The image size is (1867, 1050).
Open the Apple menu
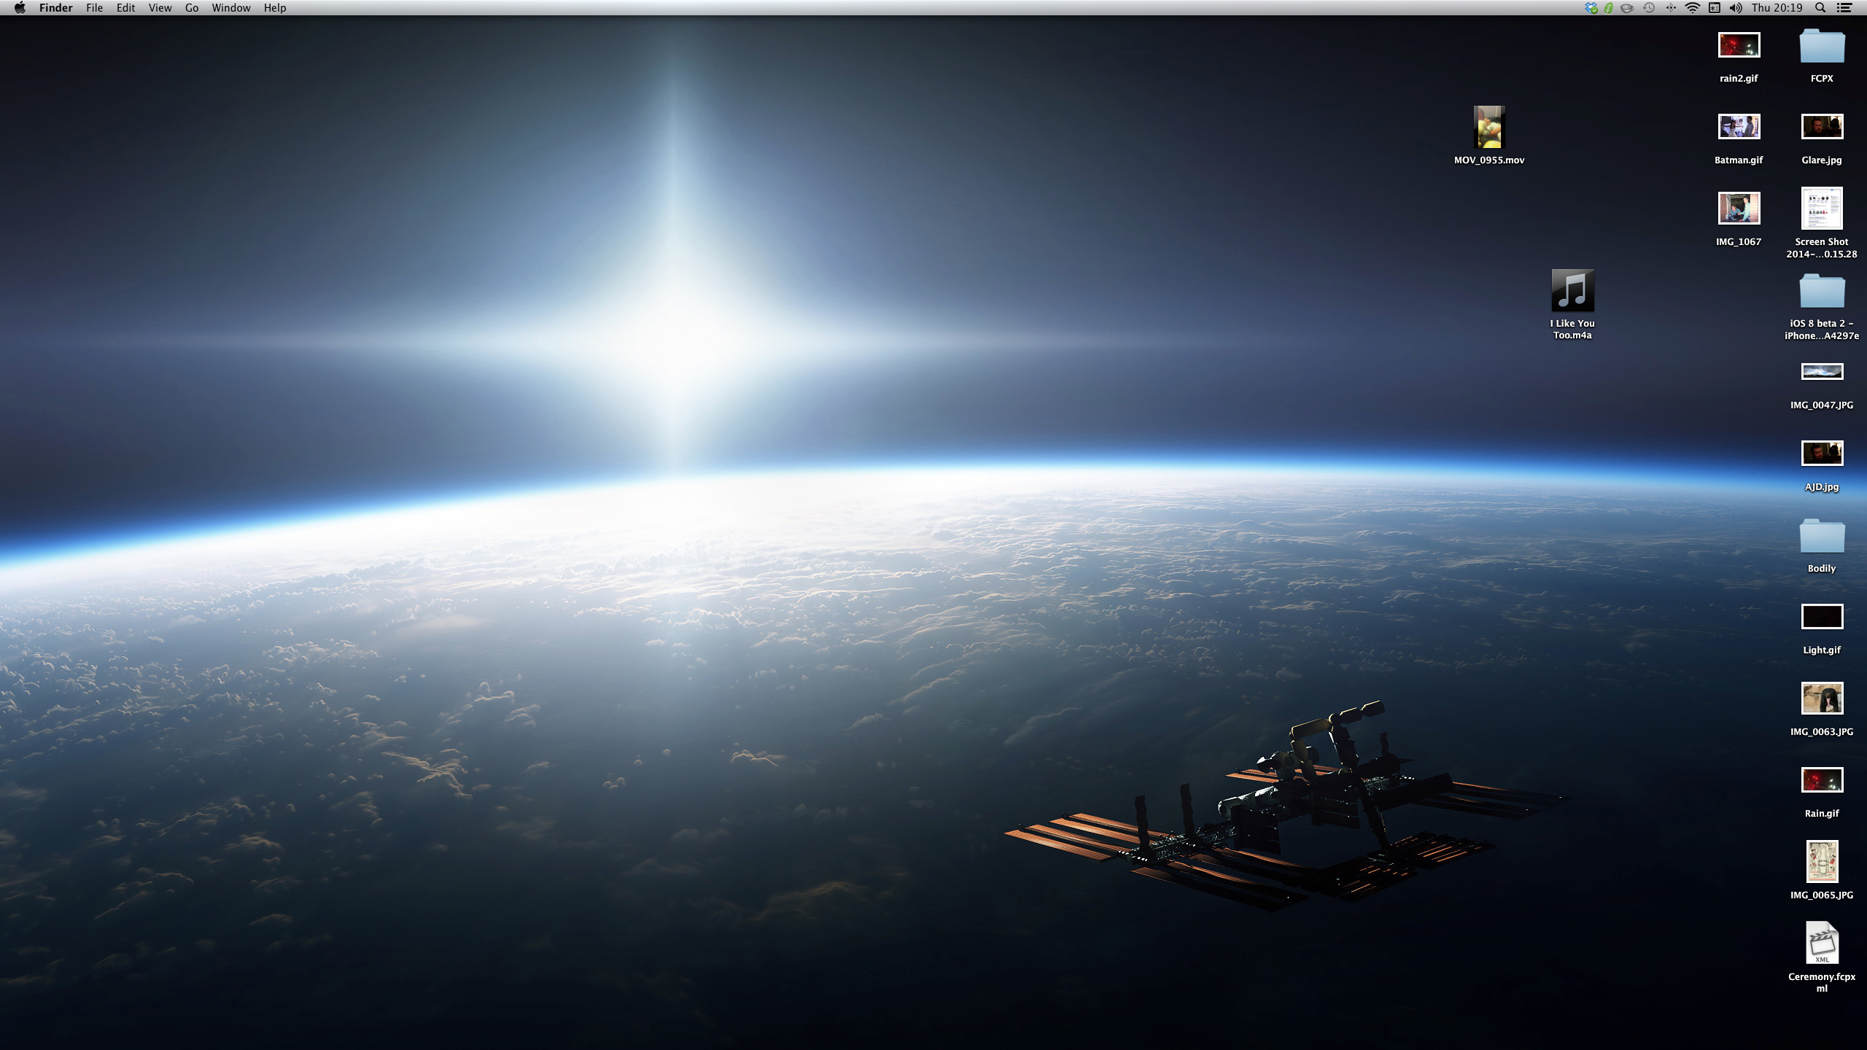click(20, 8)
